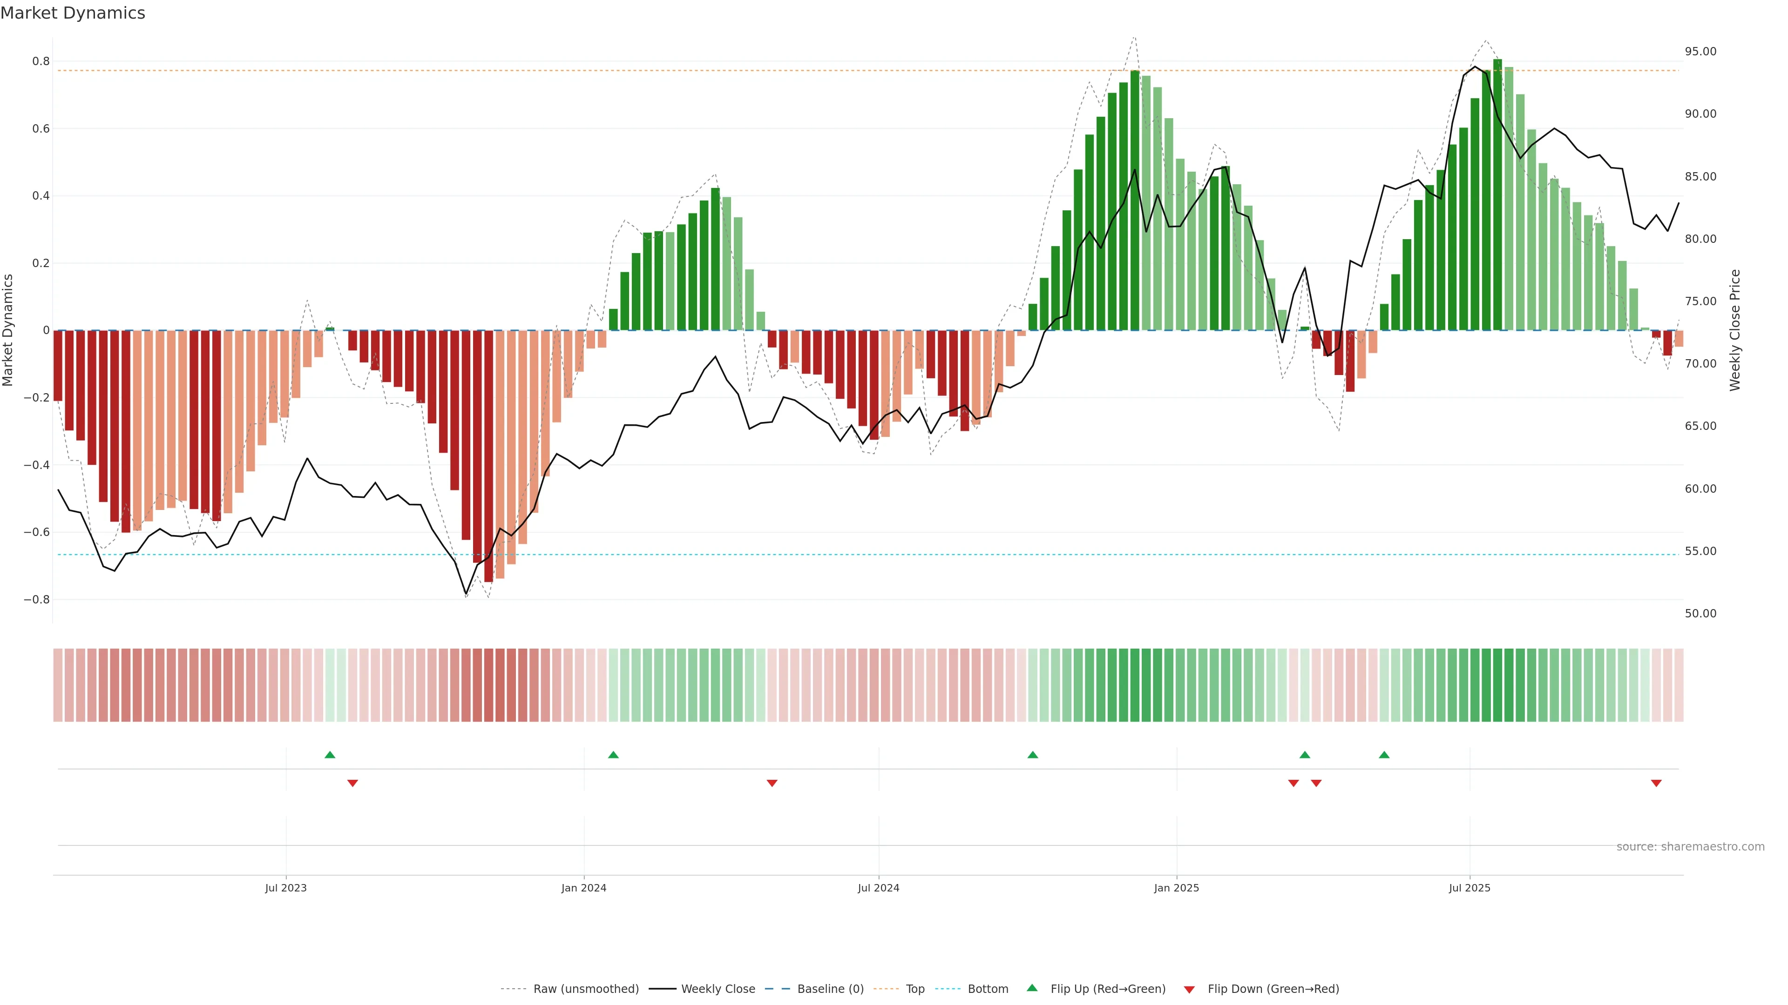Click the source: sharemaestro.com text
Screen dimensions: 1788x1005
pos(1690,847)
